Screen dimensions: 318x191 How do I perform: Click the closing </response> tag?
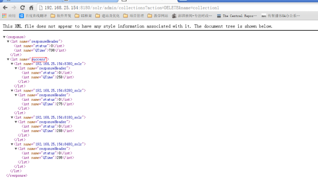pyautogui.click(x=17, y=175)
